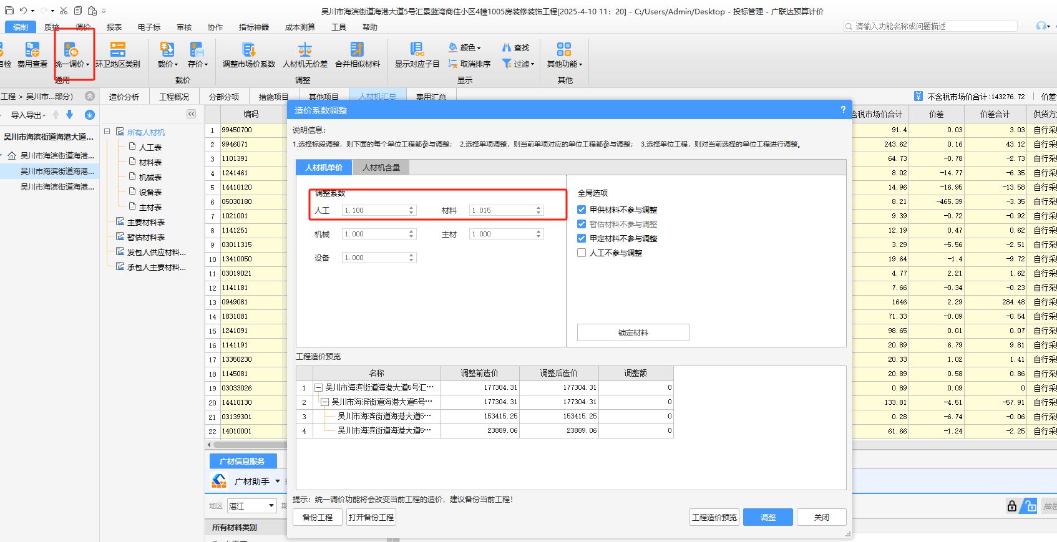Collapse first project row in preview table
1057x542 pixels.
point(318,387)
